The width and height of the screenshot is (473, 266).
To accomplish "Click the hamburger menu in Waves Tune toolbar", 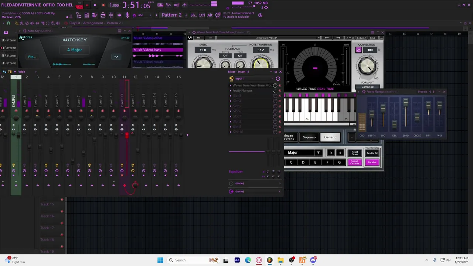I will [x=382, y=38].
